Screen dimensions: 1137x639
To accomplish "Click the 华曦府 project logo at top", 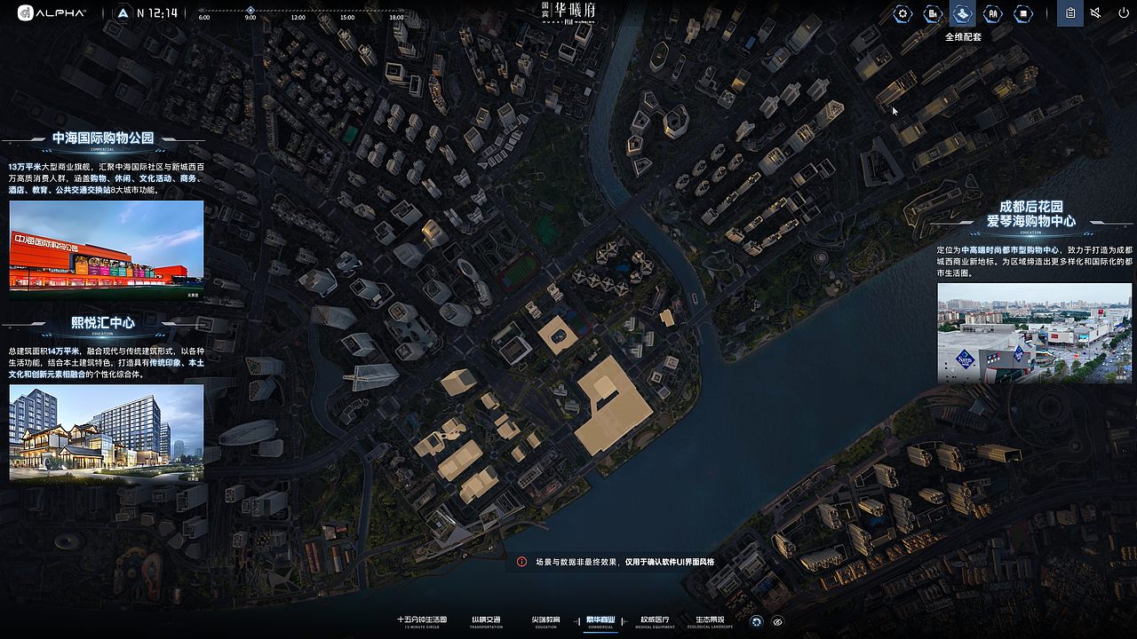I will 569,12.
